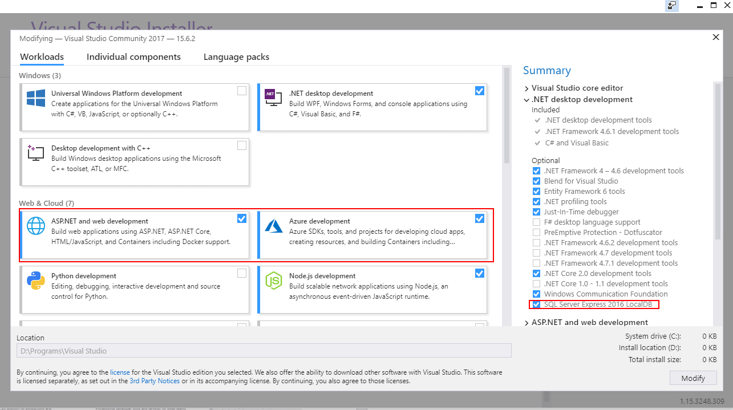Click the Azure development logo icon
The height and width of the screenshot is (410, 733).
[274, 226]
